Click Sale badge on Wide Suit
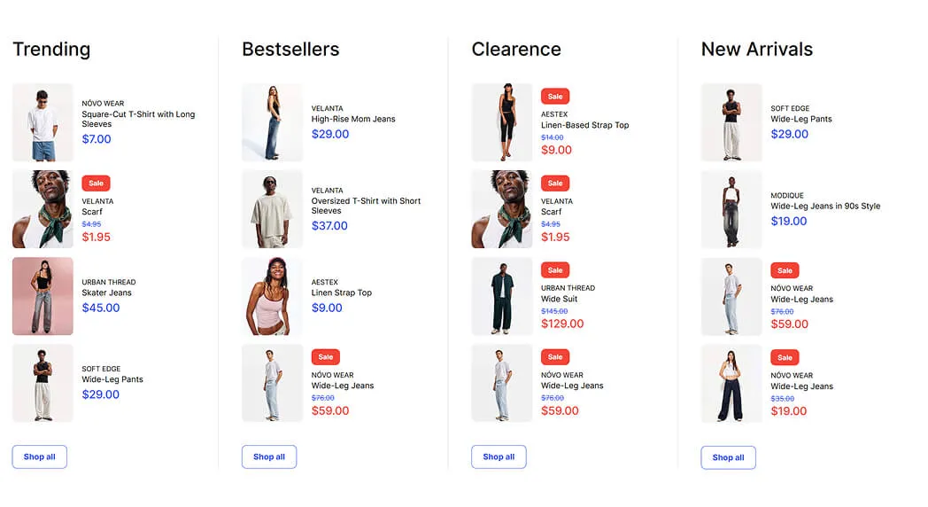Image resolution: width=928 pixels, height=507 pixels. coord(555,270)
